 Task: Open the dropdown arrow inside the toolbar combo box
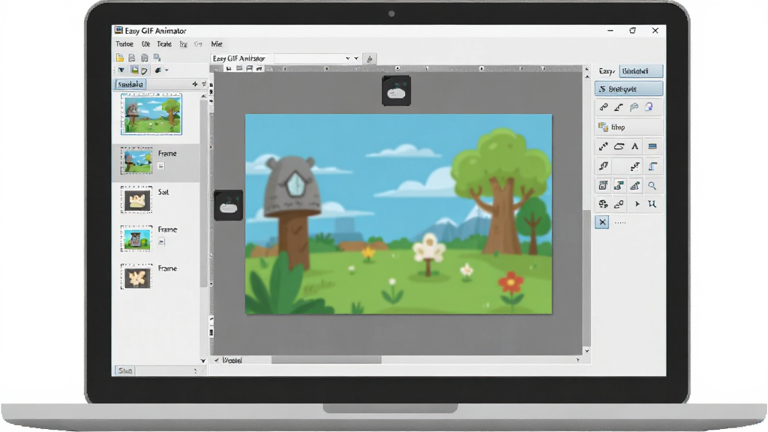click(348, 58)
